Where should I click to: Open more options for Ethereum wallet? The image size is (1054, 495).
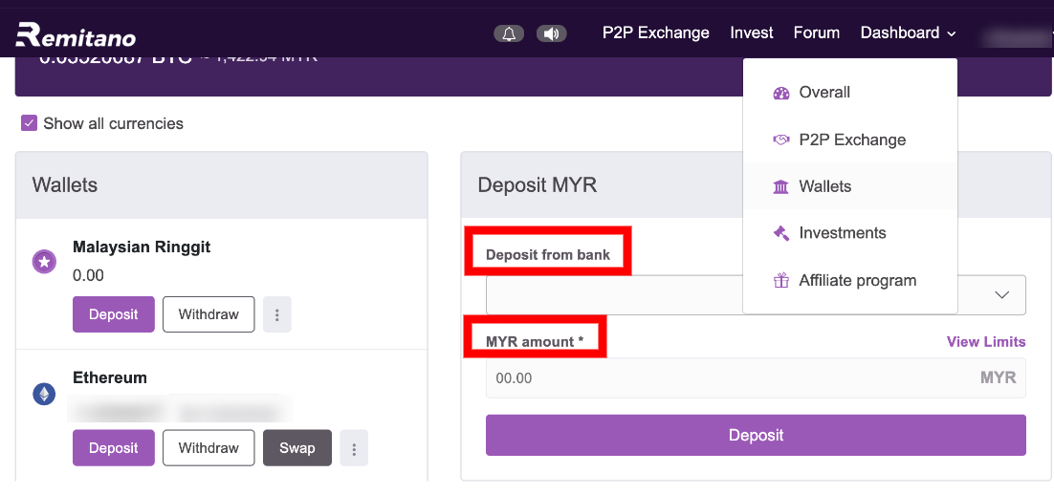[354, 448]
